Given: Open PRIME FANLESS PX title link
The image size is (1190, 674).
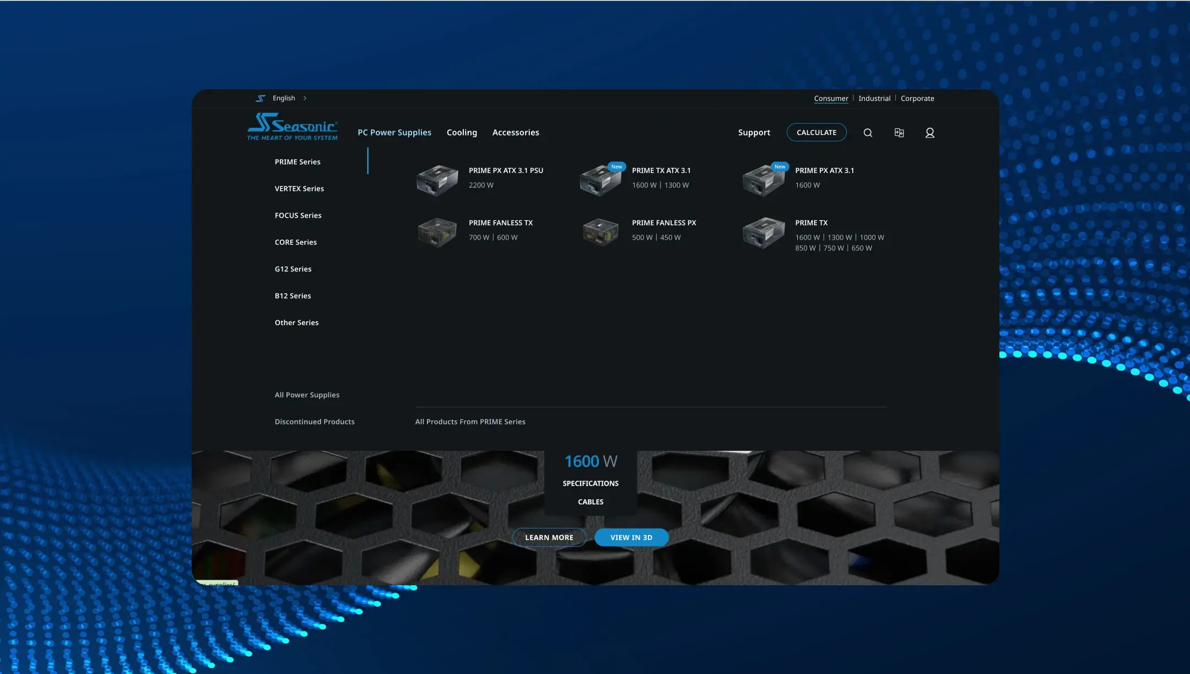Looking at the screenshot, I should pyautogui.click(x=664, y=223).
